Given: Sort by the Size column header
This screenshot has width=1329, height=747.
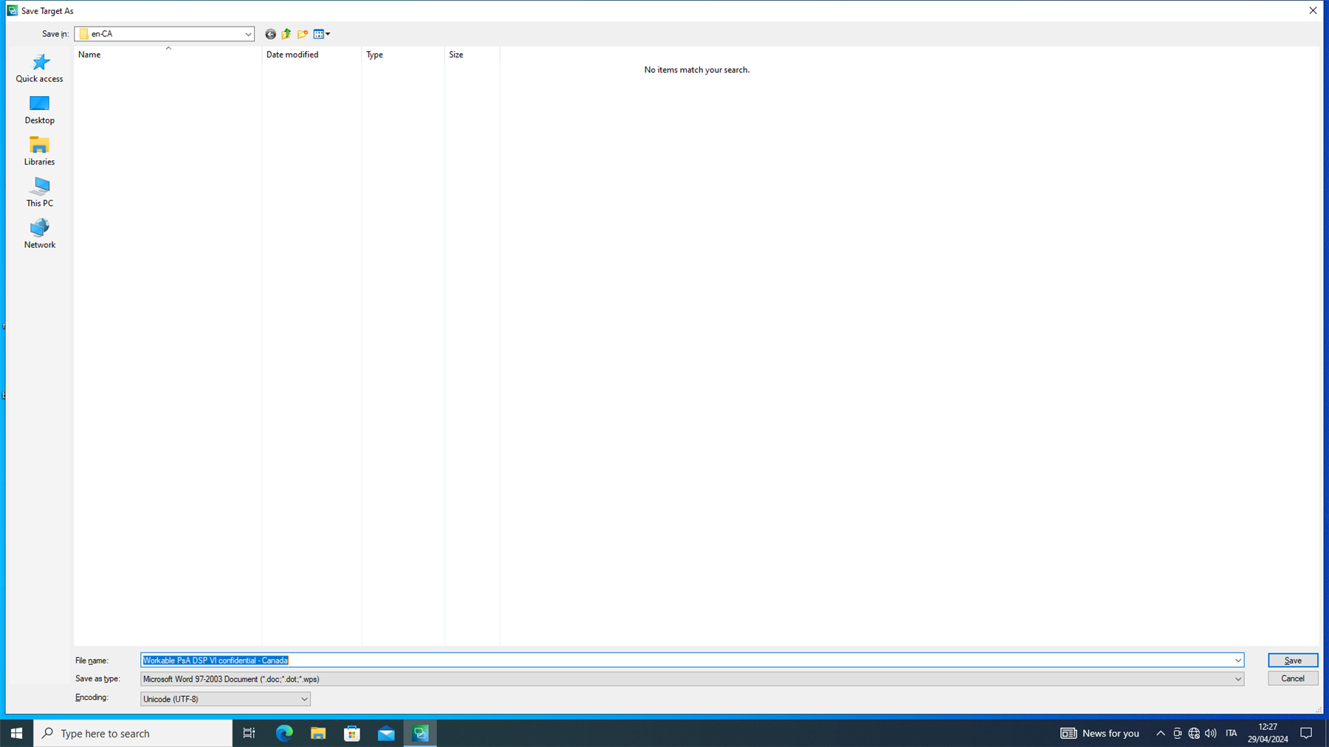Looking at the screenshot, I should pos(473,55).
